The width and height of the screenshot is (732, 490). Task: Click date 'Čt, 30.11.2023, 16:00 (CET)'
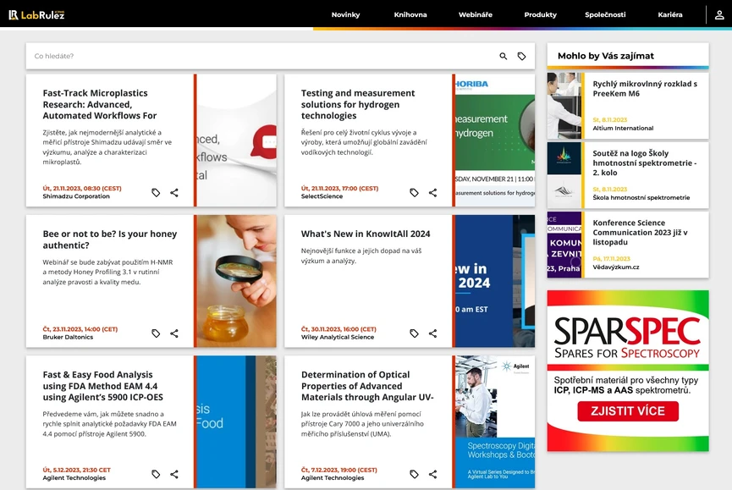(x=338, y=329)
